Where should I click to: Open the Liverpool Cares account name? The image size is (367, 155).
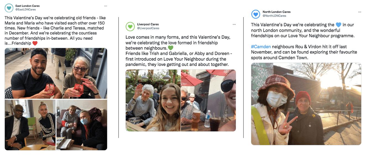pyautogui.click(x=148, y=24)
